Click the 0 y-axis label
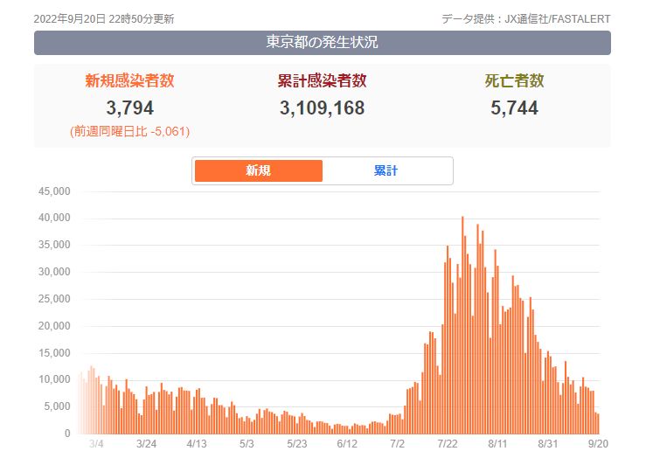Screen dimensions: 646x458 pos(67,434)
